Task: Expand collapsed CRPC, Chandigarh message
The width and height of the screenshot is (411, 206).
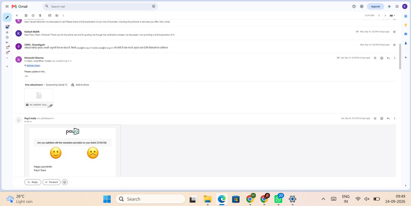Action: pyautogui.click(x=206, y=46)
